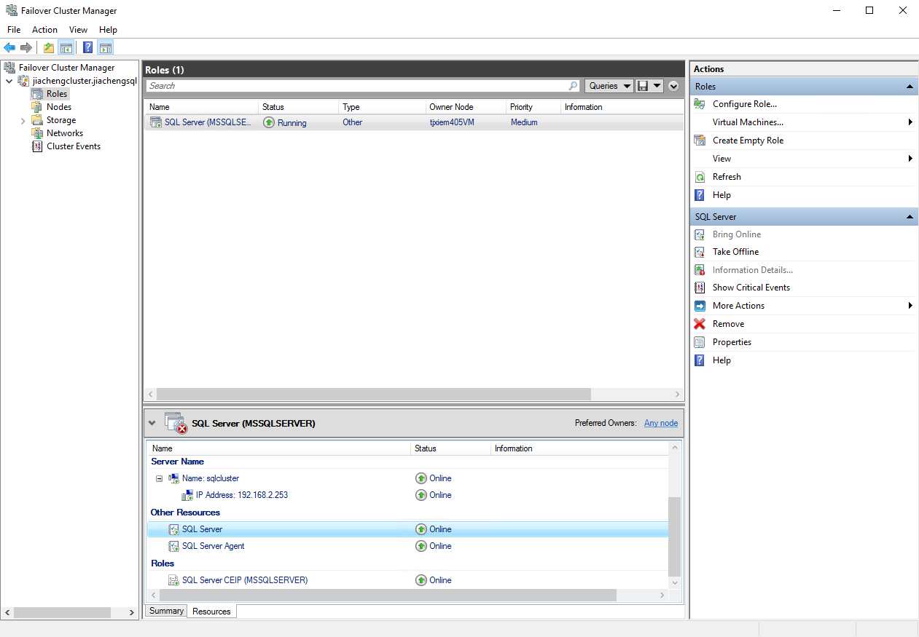Click the Forward arrow toolbar icon
Screen dimensions: 919x637
(x=26, y=48)
